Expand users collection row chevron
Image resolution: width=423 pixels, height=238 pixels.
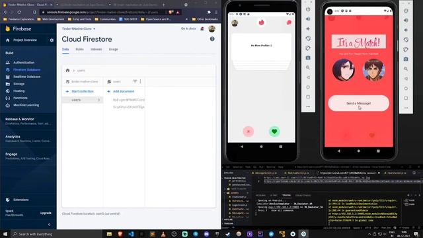click(98, 100)
